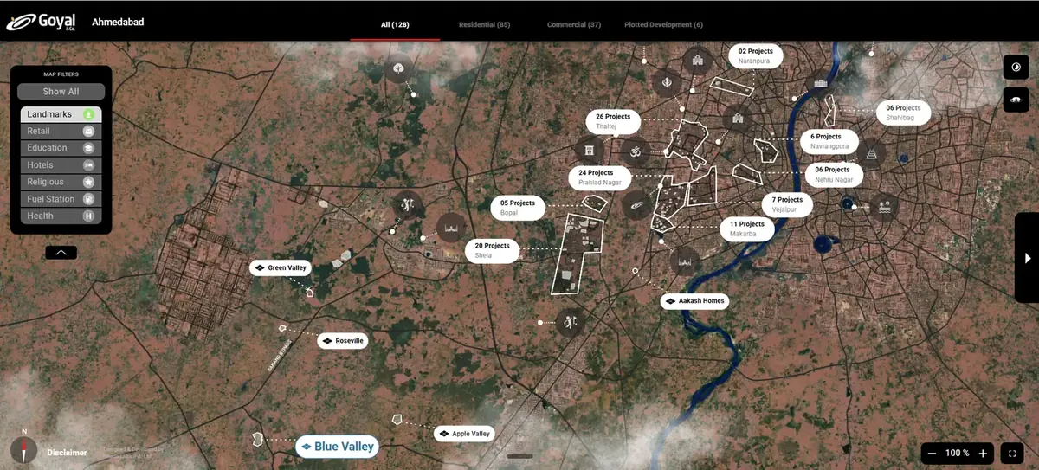1039x470 pixels.
Task: Click the lake water landmark icon
Action: (x=883, y=208)
